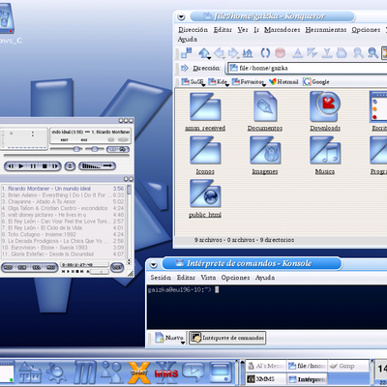Reload the Konqueror view

(265, 52)
